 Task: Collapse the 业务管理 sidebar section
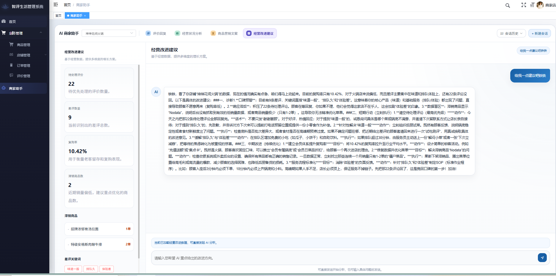click(x=41, y=33)
